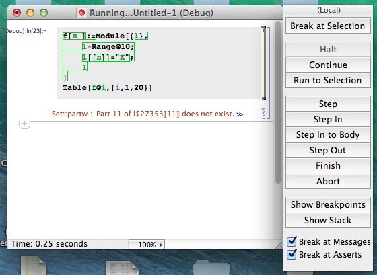
Task: Click the spreadsheet file icon on desktop
Action: (122, 268)
